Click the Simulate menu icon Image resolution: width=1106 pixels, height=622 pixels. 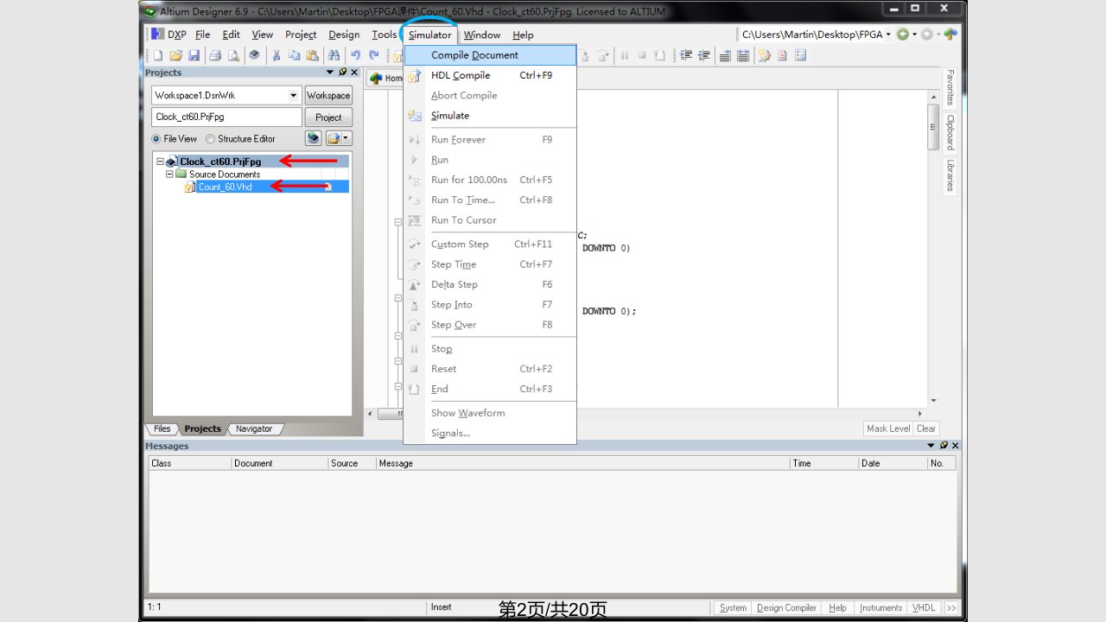point(414,116)
